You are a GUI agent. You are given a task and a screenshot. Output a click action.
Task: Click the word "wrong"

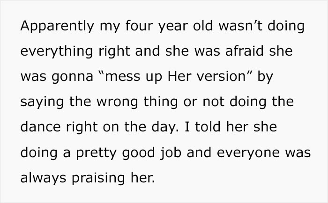(117, 102)
